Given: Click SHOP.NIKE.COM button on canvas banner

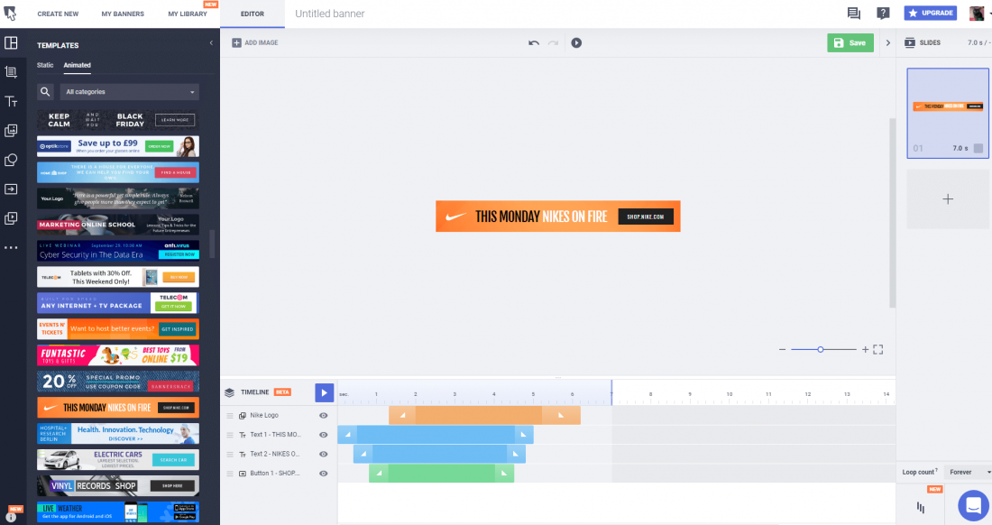Looking at the screenshot, I should (646, 217).
